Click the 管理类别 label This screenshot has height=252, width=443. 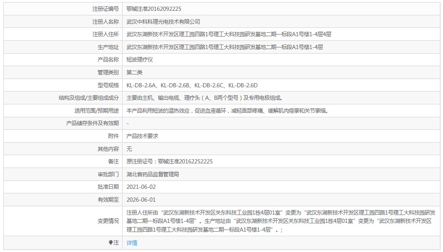(x=108, y=72)
